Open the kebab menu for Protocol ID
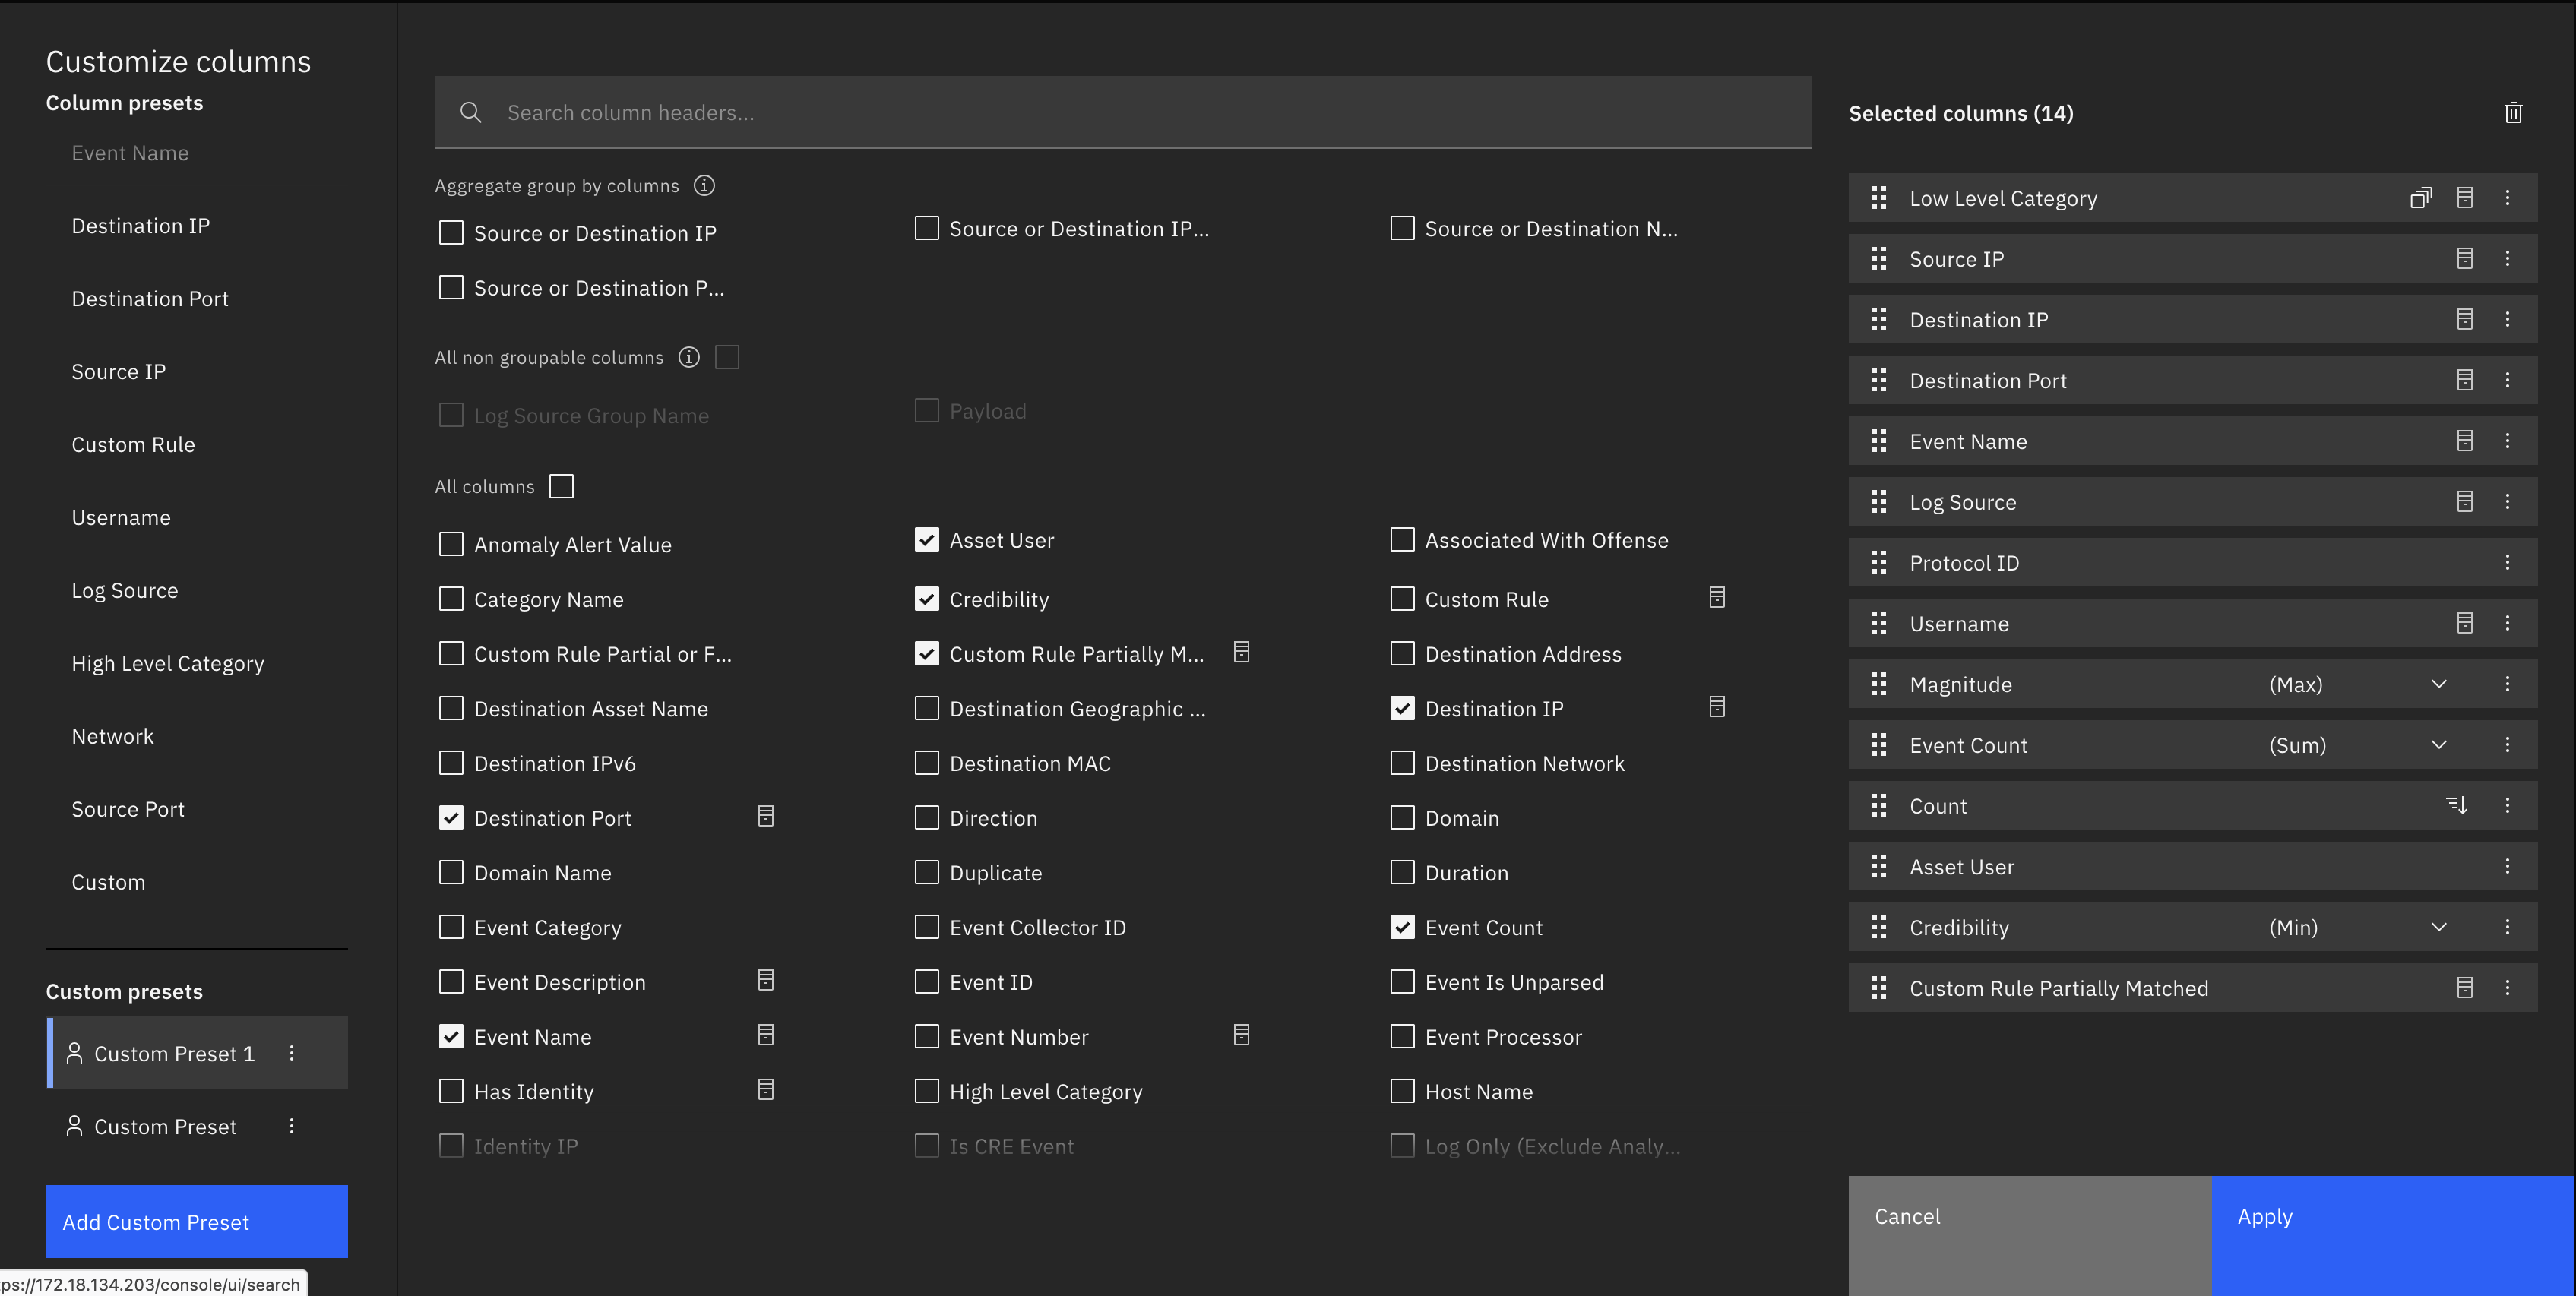This screenshot has height=1296, width=2576. pyautogui.click(x=2509, y=562)
